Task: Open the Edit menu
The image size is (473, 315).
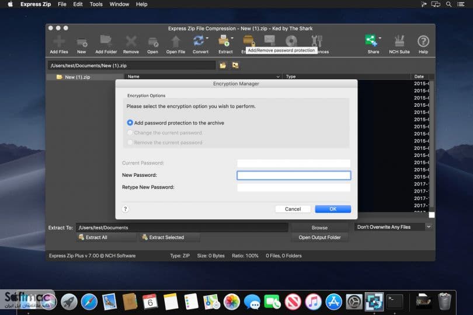Action: click(78, 4)
